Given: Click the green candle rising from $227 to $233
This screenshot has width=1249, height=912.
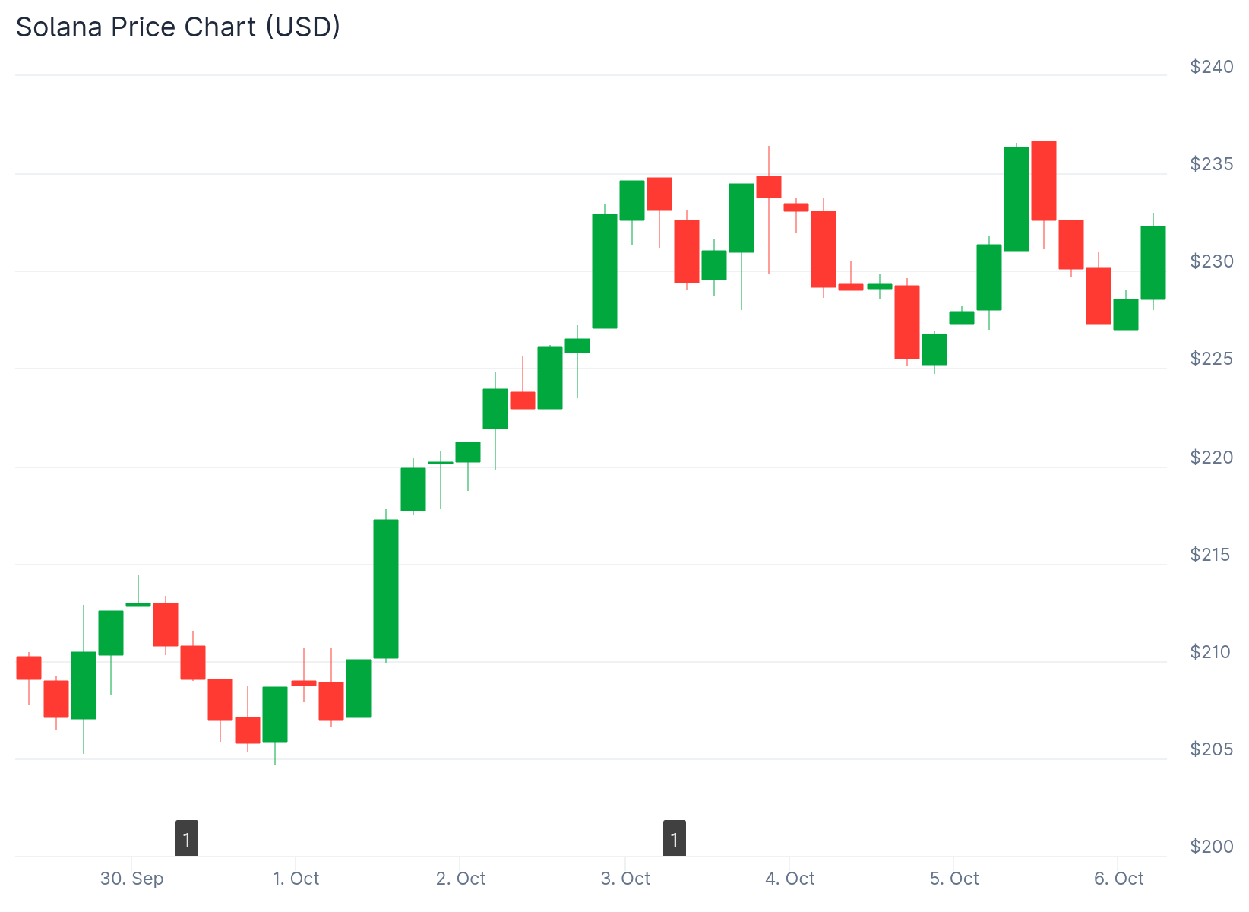Looking at the screenshot, I should pyautogui.click(x=605, y=271).
